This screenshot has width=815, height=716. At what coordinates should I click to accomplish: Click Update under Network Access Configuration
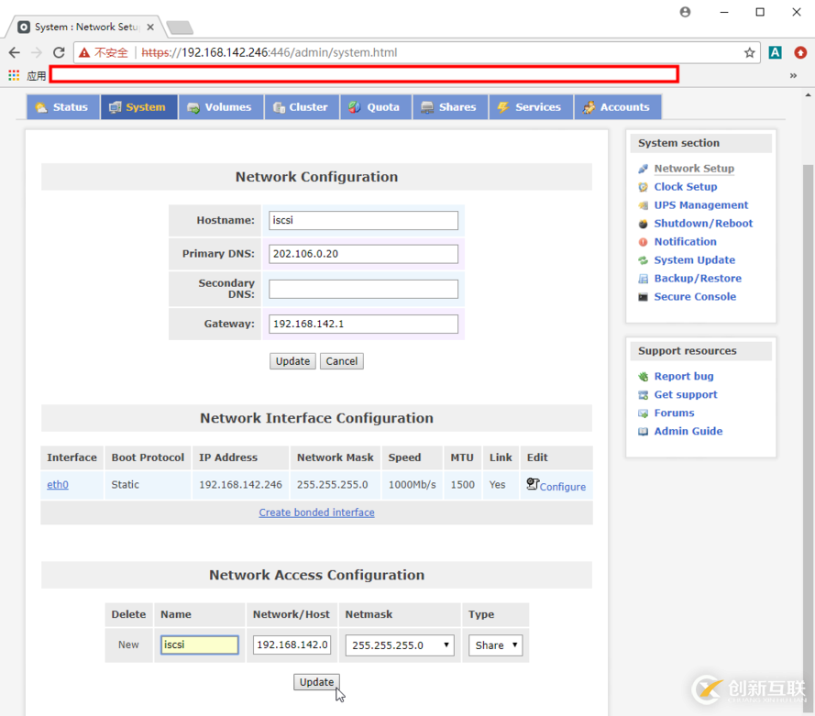click(x=316, y=682)
